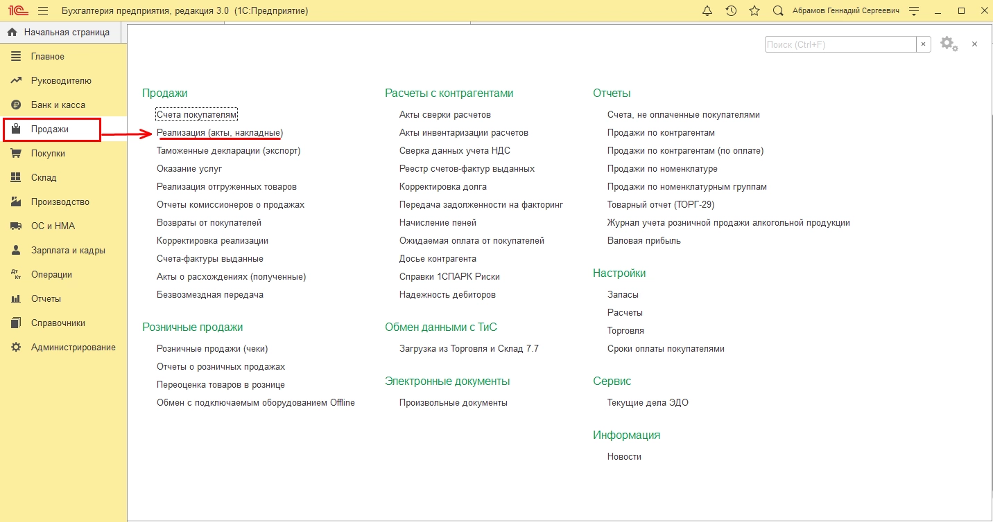Click the Продажи shopping bag icon
993x522 pixels.
coord(16,129)
